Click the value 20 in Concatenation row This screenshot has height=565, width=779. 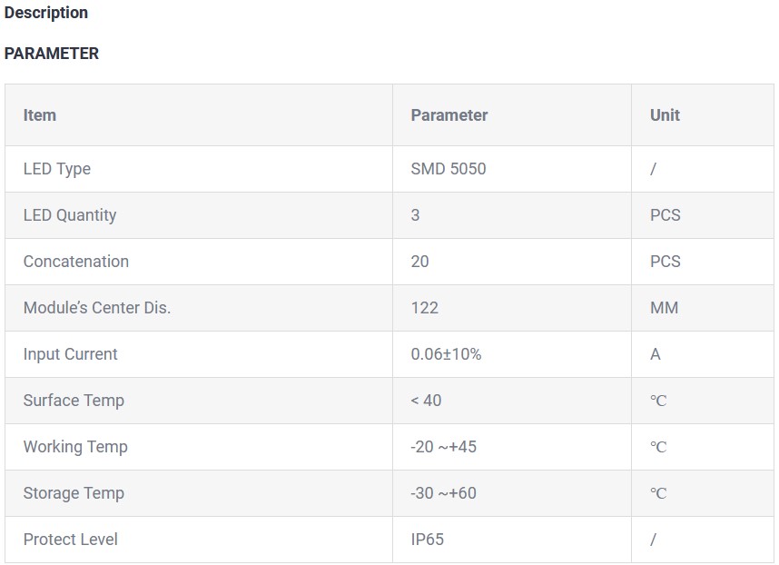pyautogui.click(x=419, y=262)
